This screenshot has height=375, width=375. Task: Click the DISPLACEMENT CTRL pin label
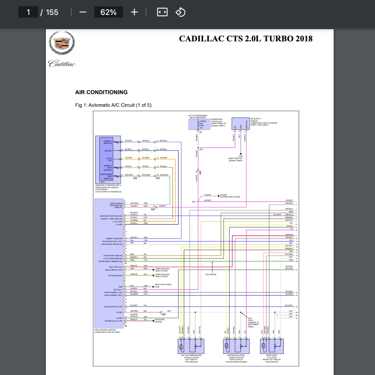(x=113, y=292)
